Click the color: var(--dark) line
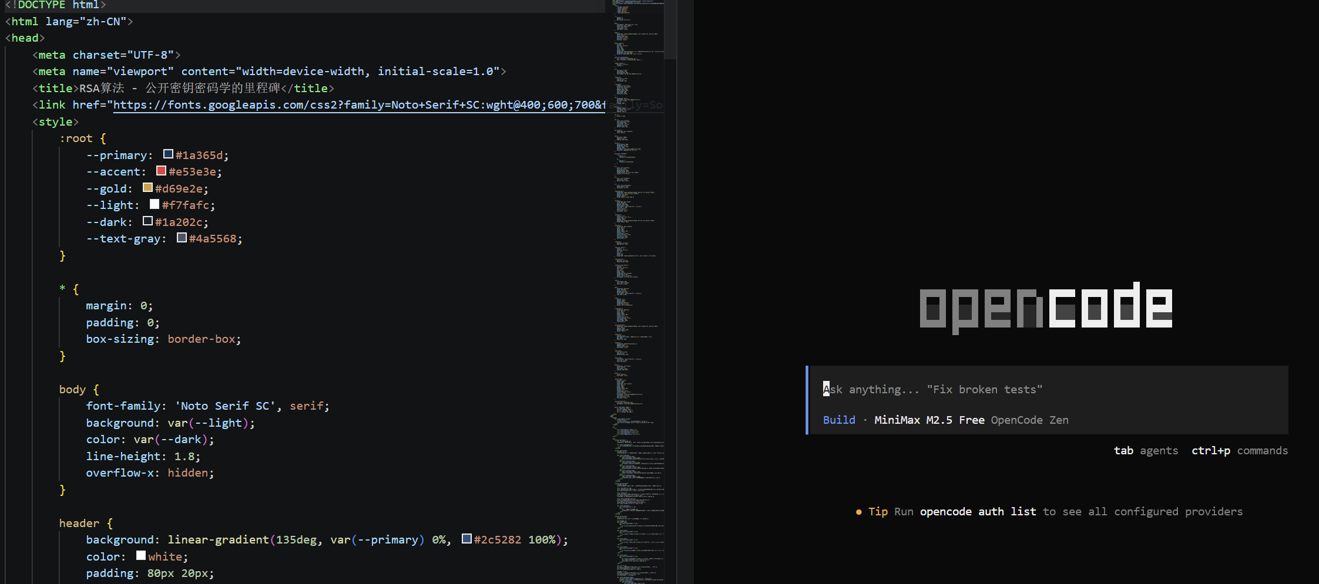The height and width of the screenshot is (584, 1319). click(150, 439)
